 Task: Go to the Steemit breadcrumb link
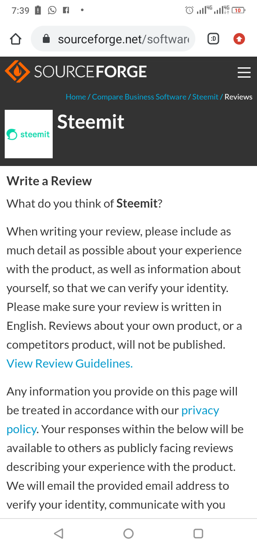pyautogui.click(x=205, y=97)
